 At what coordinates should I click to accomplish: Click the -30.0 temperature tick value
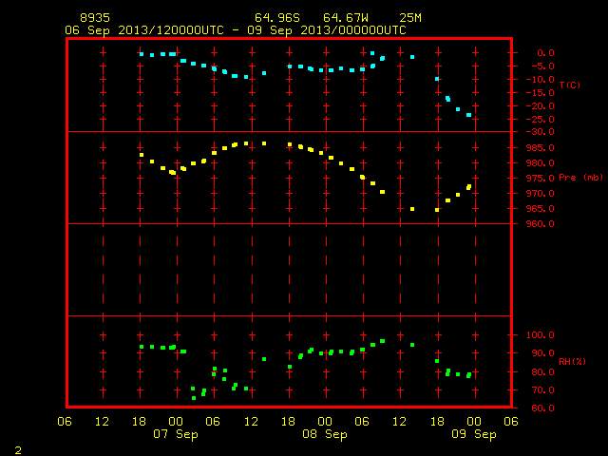click(x=540, y=132)
